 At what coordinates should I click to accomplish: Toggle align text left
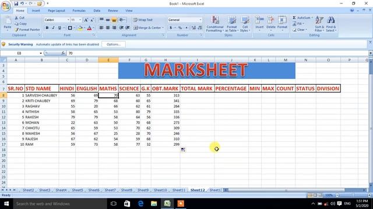(101, 28)
